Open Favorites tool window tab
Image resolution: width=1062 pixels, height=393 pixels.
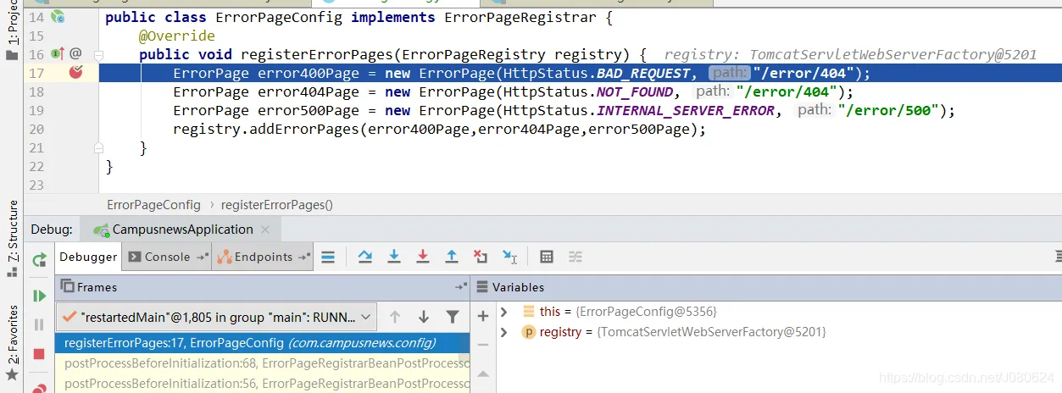tap(12, 342)
